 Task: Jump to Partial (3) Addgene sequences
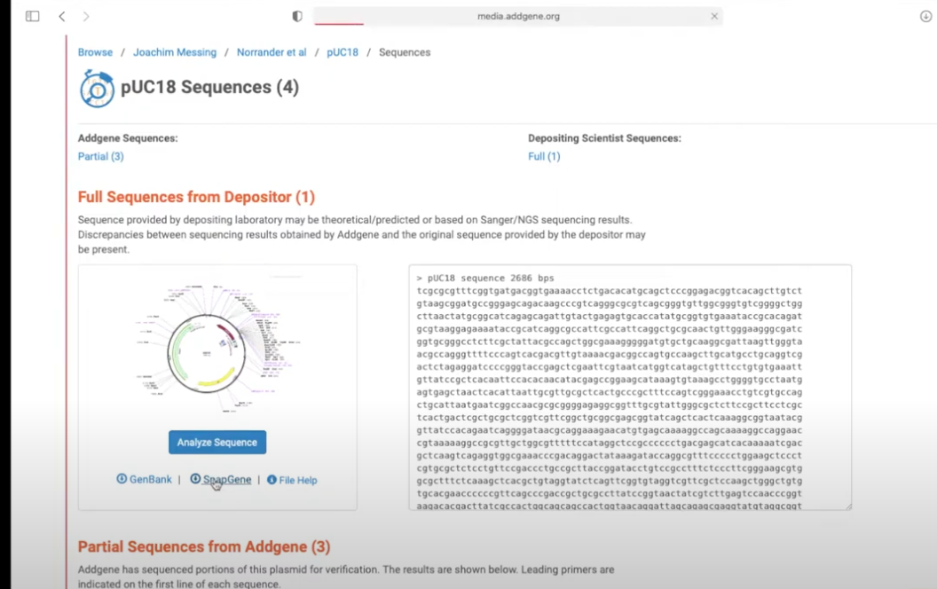[x=100, y=156]
